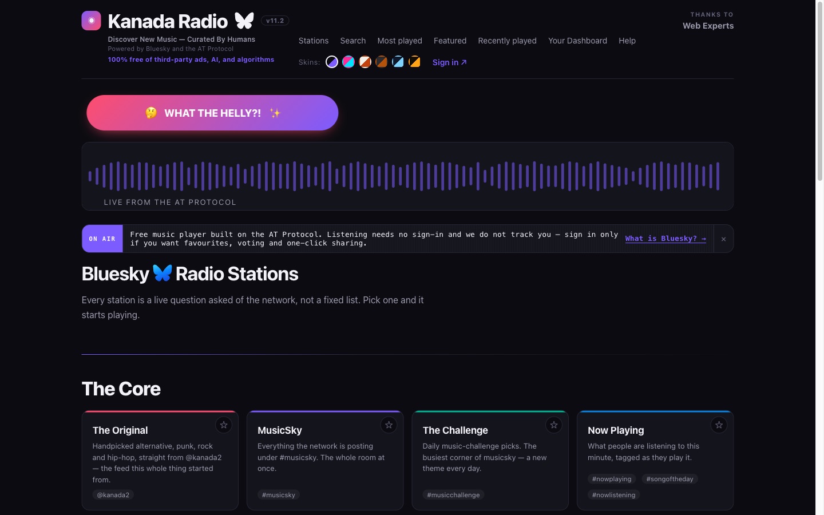
Task: Click the Kanada Radio title text
Action: click(168, 21)
